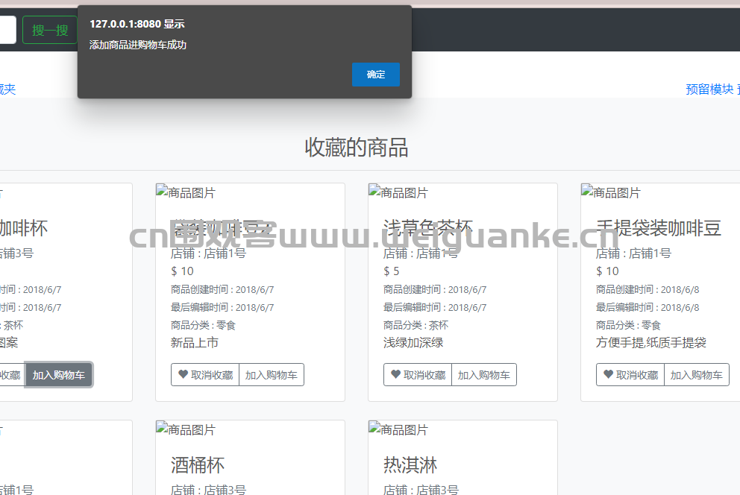Click 方便手提,纸质手提袋 description text
The height and width of the screenshot is (495, 740).
point(650,343)
